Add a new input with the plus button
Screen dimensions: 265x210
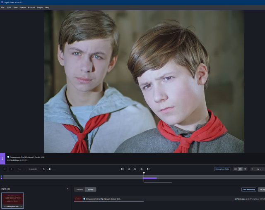pos(67,189)
